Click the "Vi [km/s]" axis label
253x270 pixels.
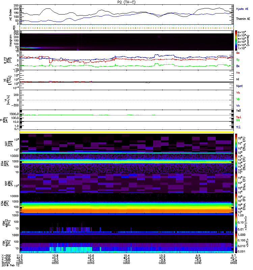coord(8,100)
